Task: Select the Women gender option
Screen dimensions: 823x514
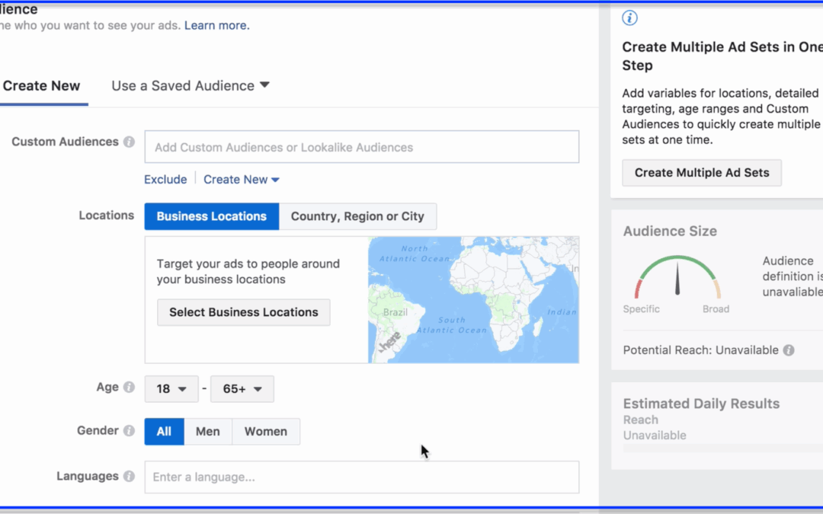Action: 266,431
